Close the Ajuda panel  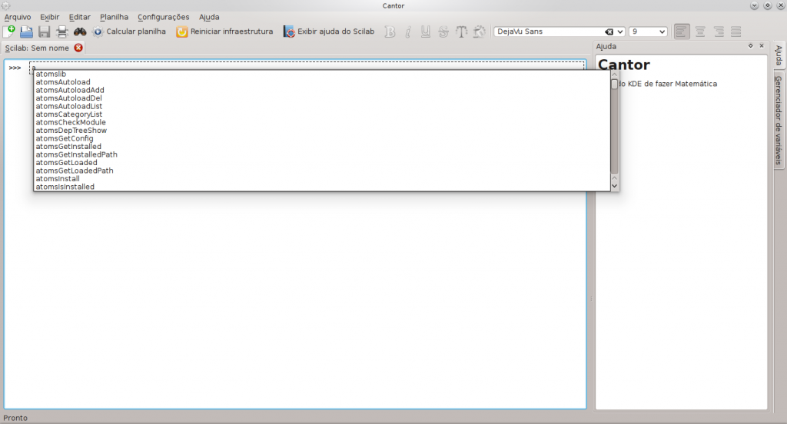pyautogui.click(x=762, y=45)
